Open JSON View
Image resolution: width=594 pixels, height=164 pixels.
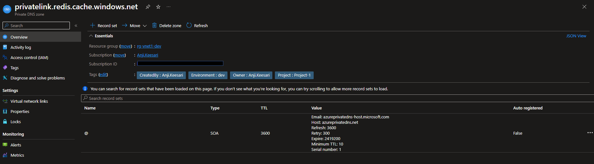(x=576, y=36)
